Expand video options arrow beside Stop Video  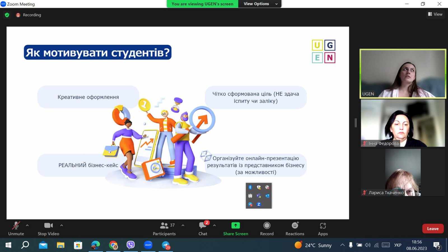click(62, 225)
